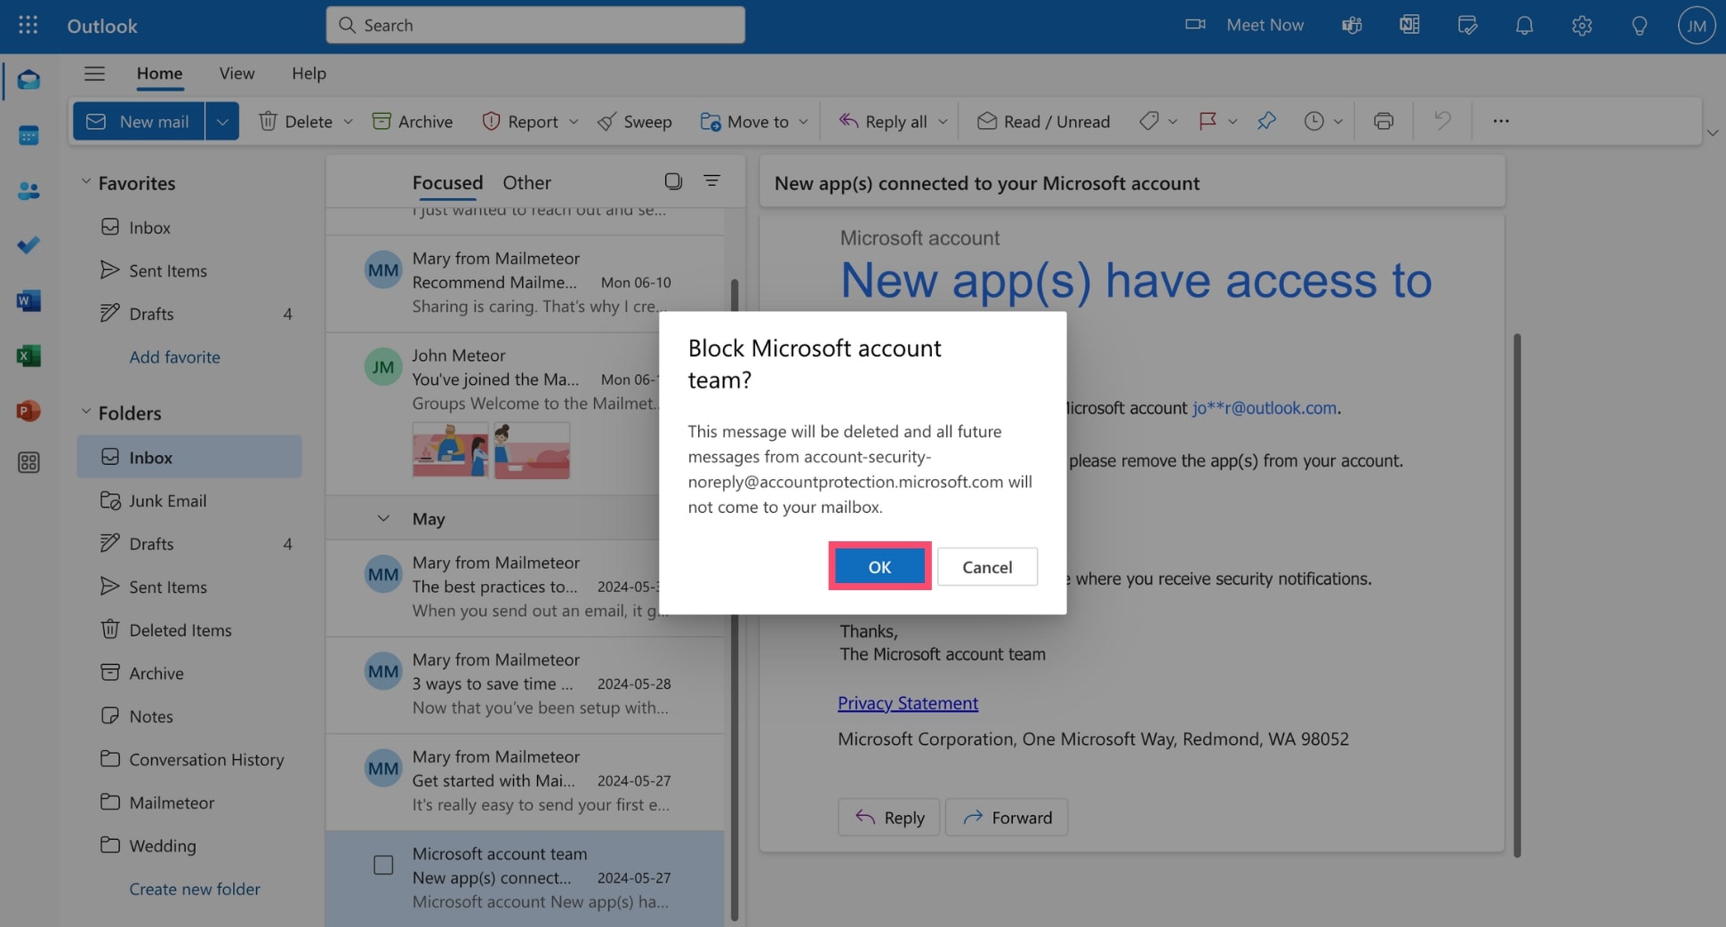This screenshot has width=1726, height=927.
Task: Expand Reply all dropdown arrow
Action: 943,121
